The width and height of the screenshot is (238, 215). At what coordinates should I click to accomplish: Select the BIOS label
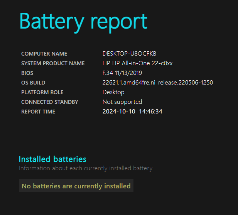pyautogui.click(x=27, y=73)
